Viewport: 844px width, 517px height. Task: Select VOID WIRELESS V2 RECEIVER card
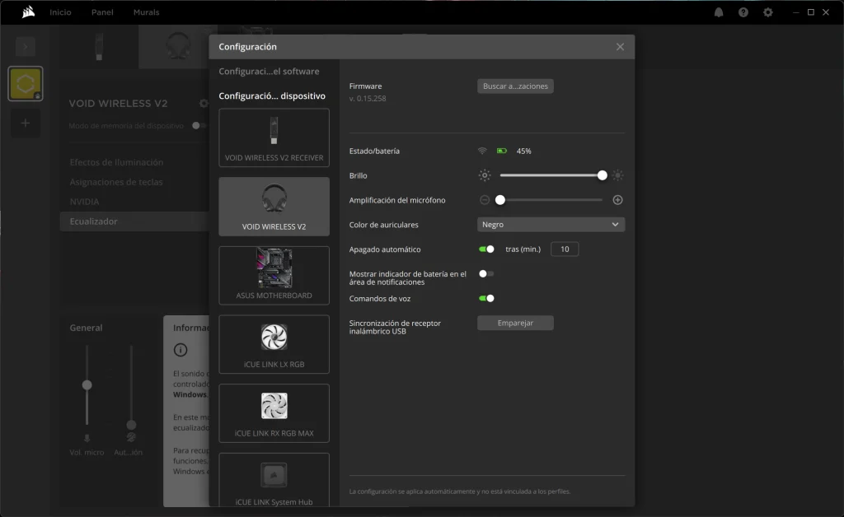pos(274,137)
